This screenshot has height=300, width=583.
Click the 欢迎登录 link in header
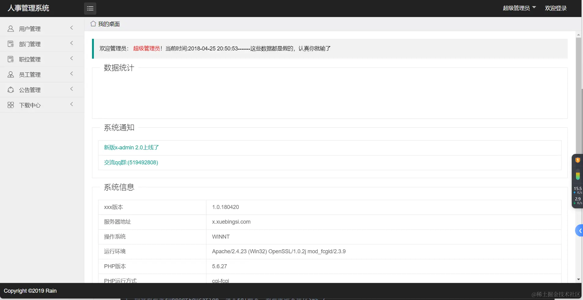pos(556,8)
